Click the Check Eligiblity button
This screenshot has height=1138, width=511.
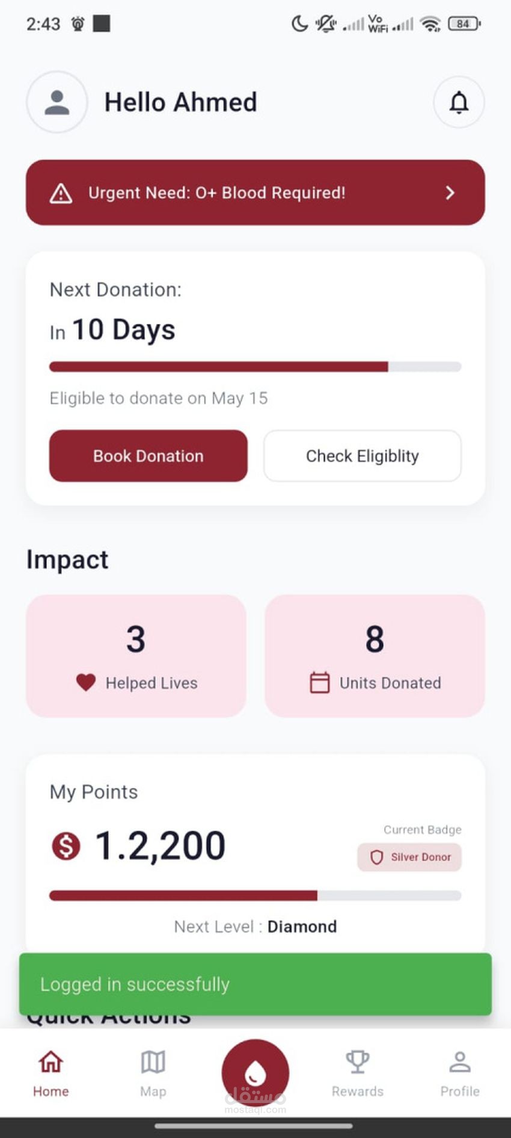(362, 456)
